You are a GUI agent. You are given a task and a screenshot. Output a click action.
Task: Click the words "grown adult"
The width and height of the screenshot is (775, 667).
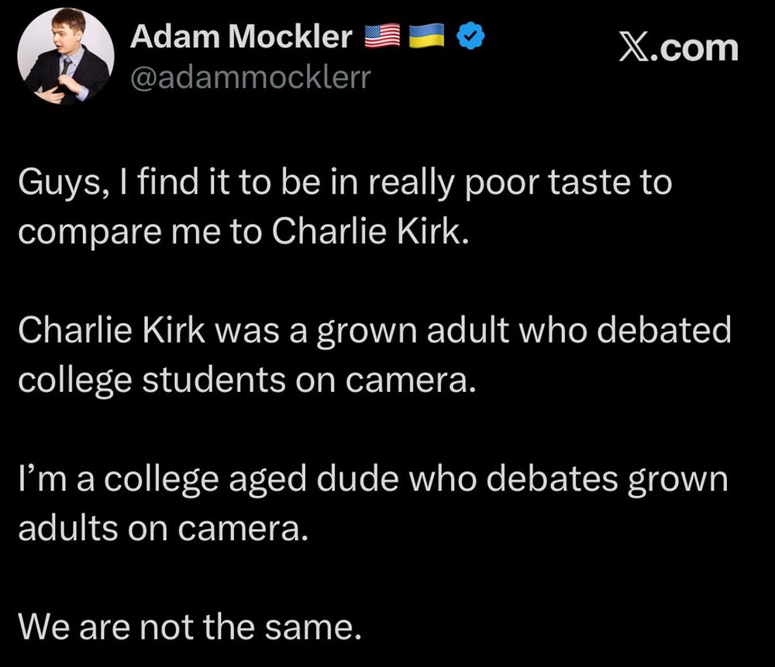[412, 331]
